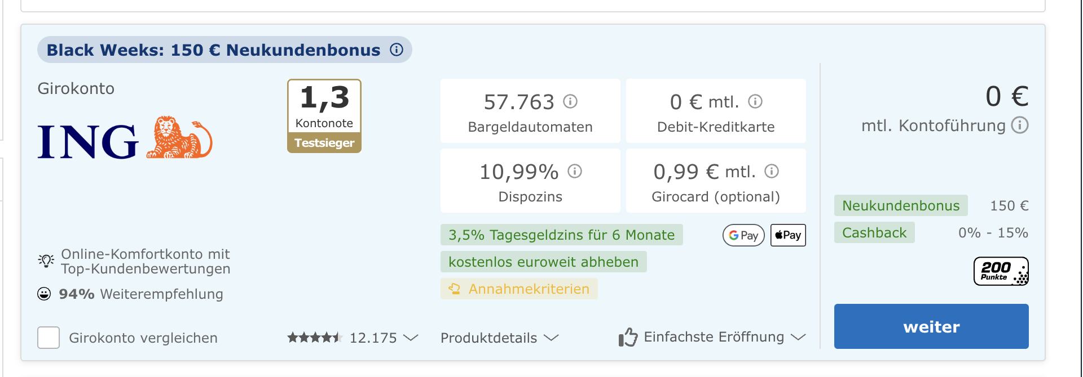Open info icon beside 57.763 Bargeldautomaten
Image resolution: width=1083 pixels, height=377 pixels.
570,101
